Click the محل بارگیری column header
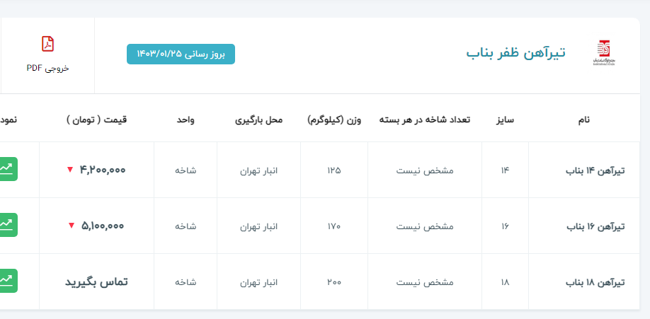The width and height of the screenshot is (650, 319). [258, 120]
